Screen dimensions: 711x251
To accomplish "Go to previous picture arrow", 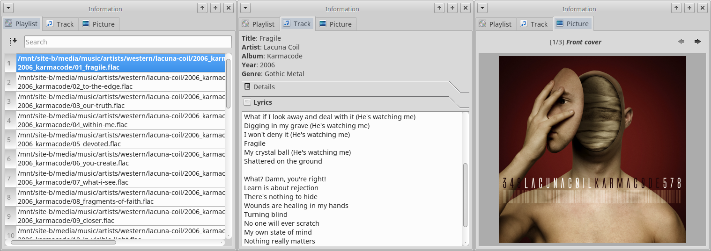I will [x=681, y=42].
